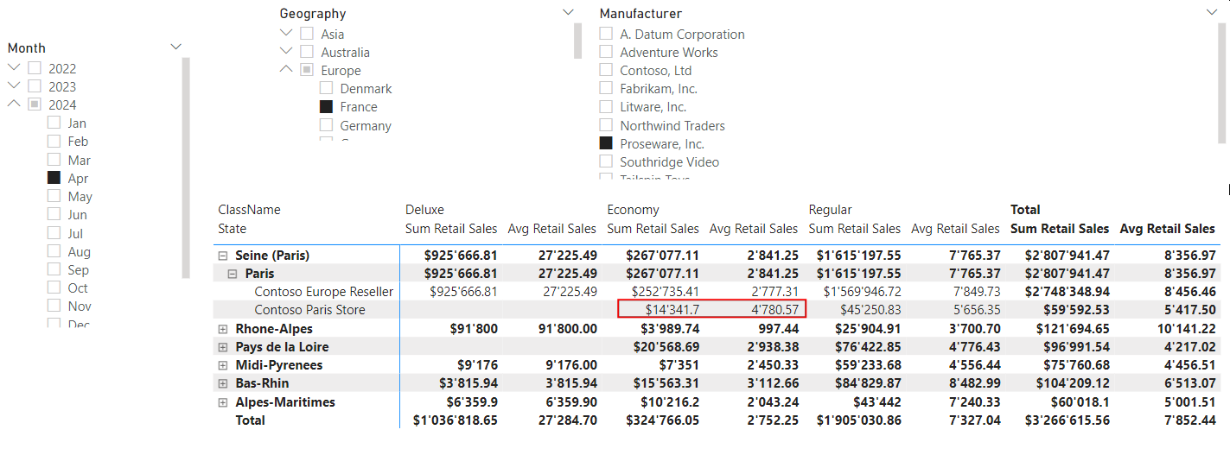The image size is (1230, 455).
Task: Expand the 2022 year node
Action: [14, 68]
